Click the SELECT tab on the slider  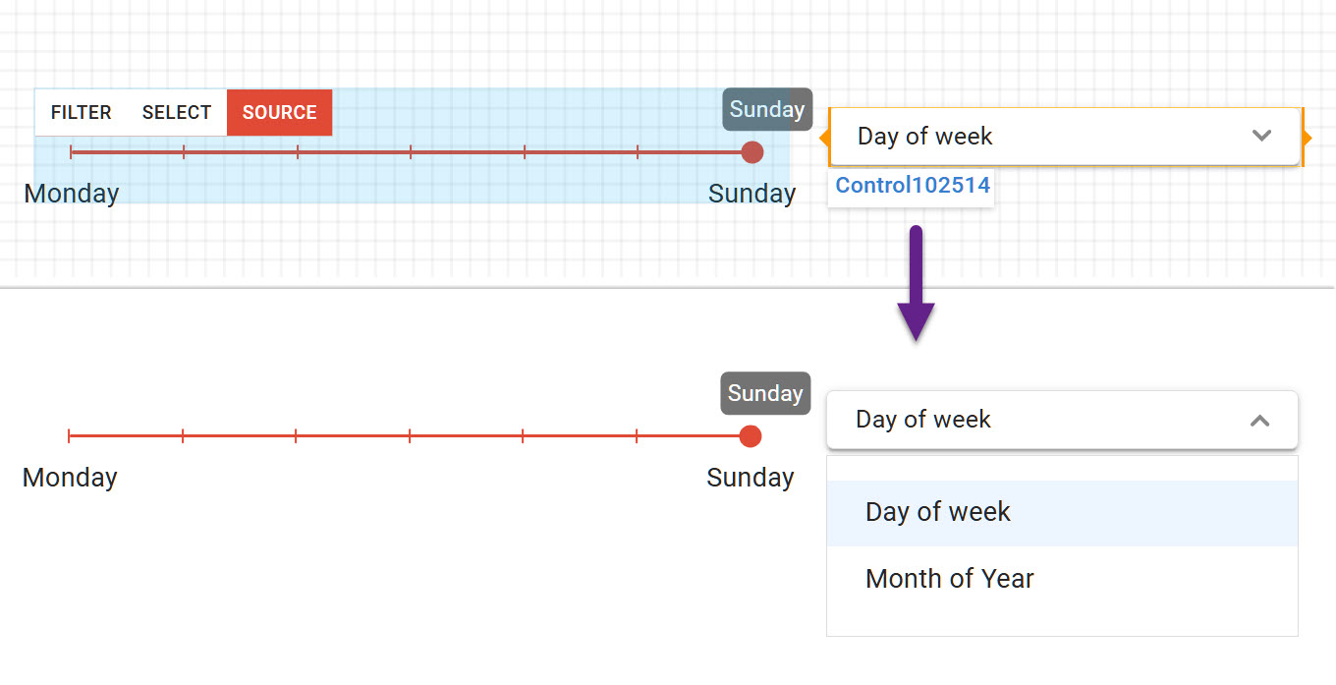point(177,113)
